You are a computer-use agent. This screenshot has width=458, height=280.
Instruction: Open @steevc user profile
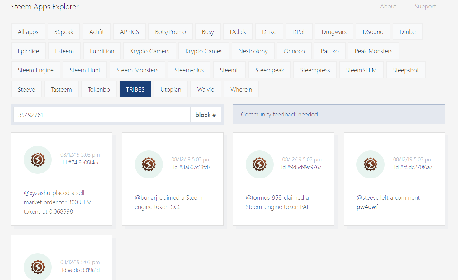pos(368,198)
